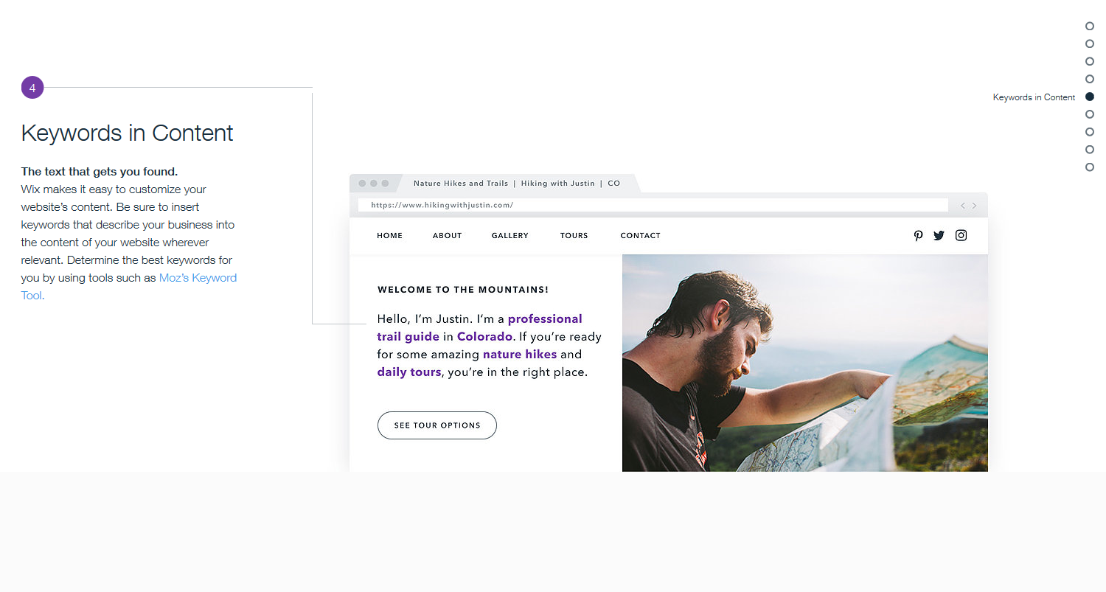Click the photo of the hiker holding a map
The width and height of the screenshot is (1106, 592).
coord(805,363)
